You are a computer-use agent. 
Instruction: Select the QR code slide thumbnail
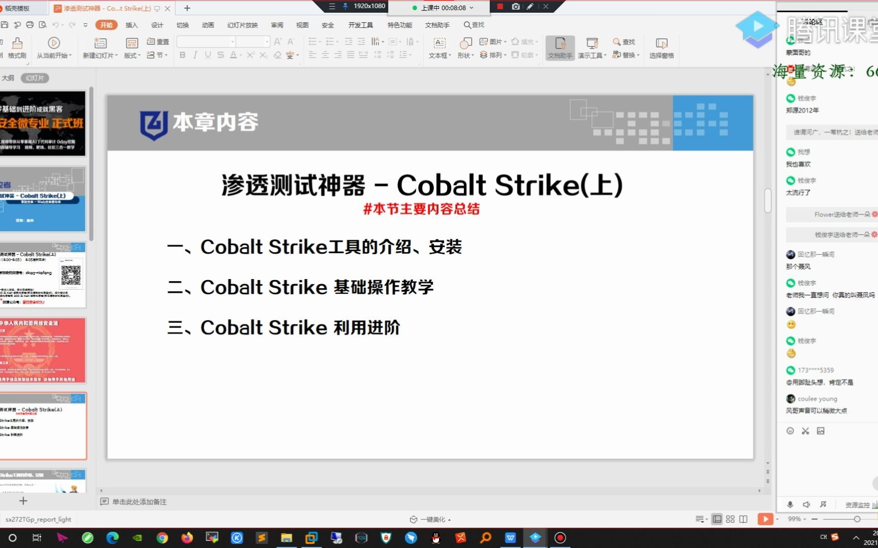pyautogui.click(x=43, y=275)
